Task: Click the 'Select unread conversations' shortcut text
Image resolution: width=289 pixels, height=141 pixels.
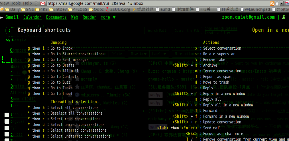Action: coord(78,125)
